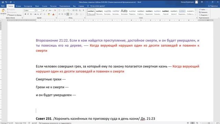Click the Replace (Заменить) button
The height and width of the screenshot is (124, 220).
coord(203,12)
